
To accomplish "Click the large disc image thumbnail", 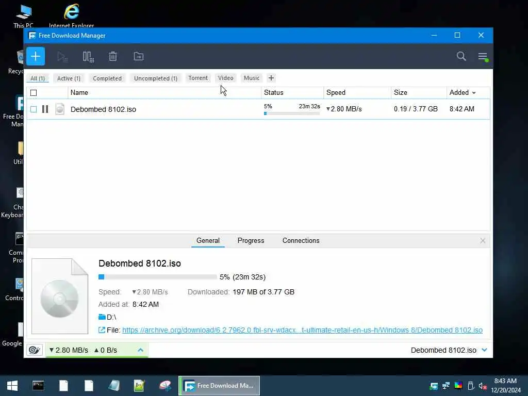I will click(x=60, y=296).
